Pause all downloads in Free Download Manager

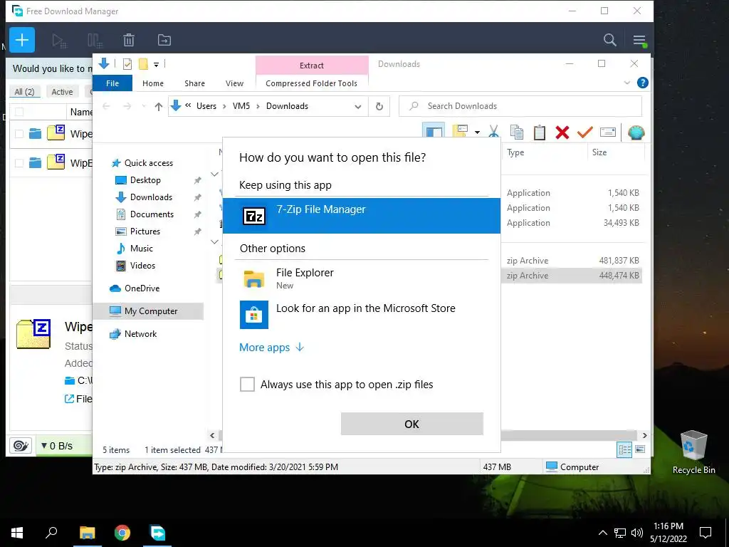pos(95,41)
